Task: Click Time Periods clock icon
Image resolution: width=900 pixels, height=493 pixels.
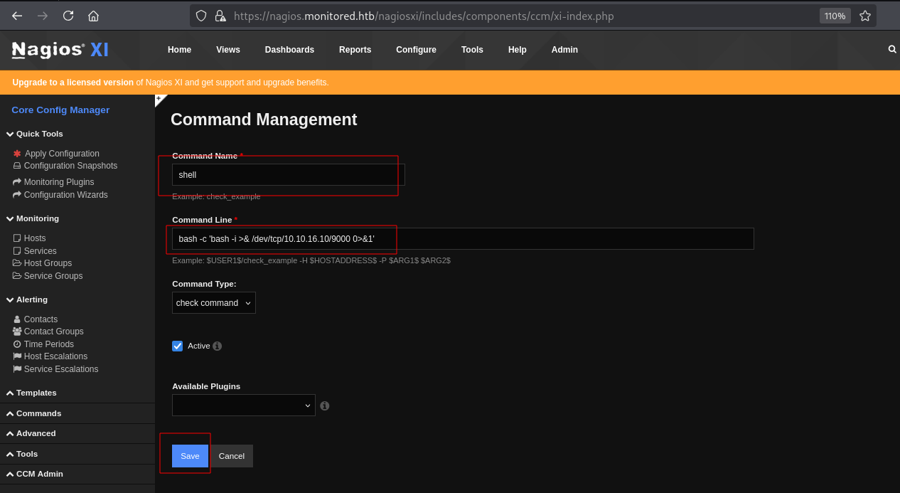Action: click(17, 344)
